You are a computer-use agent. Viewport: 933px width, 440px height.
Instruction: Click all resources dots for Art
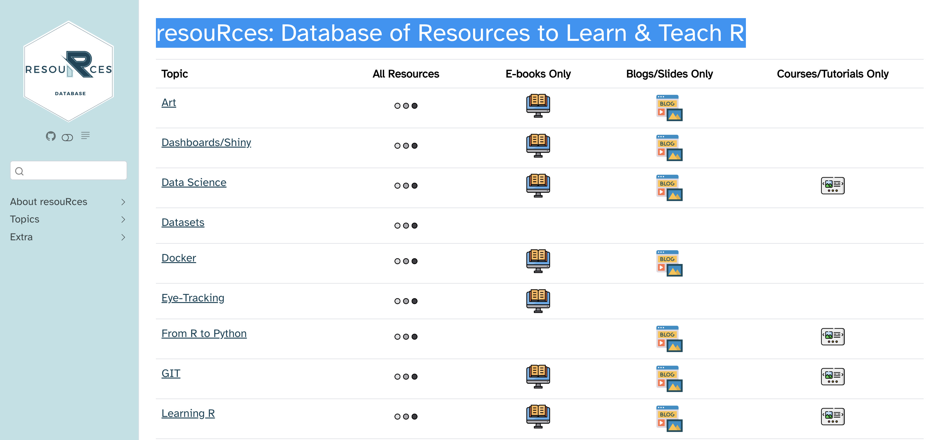[406, 106]
